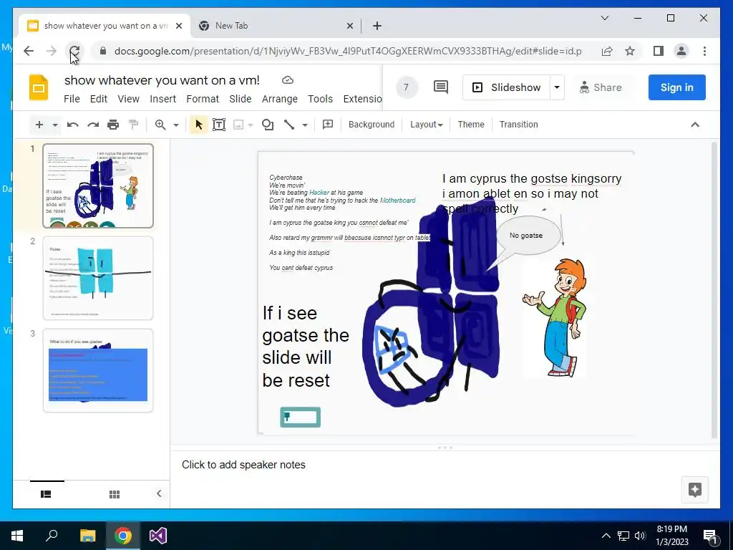Click the add comment toolbar icon
This screenshot has width=733, height=550.
[x=328, y=125]
